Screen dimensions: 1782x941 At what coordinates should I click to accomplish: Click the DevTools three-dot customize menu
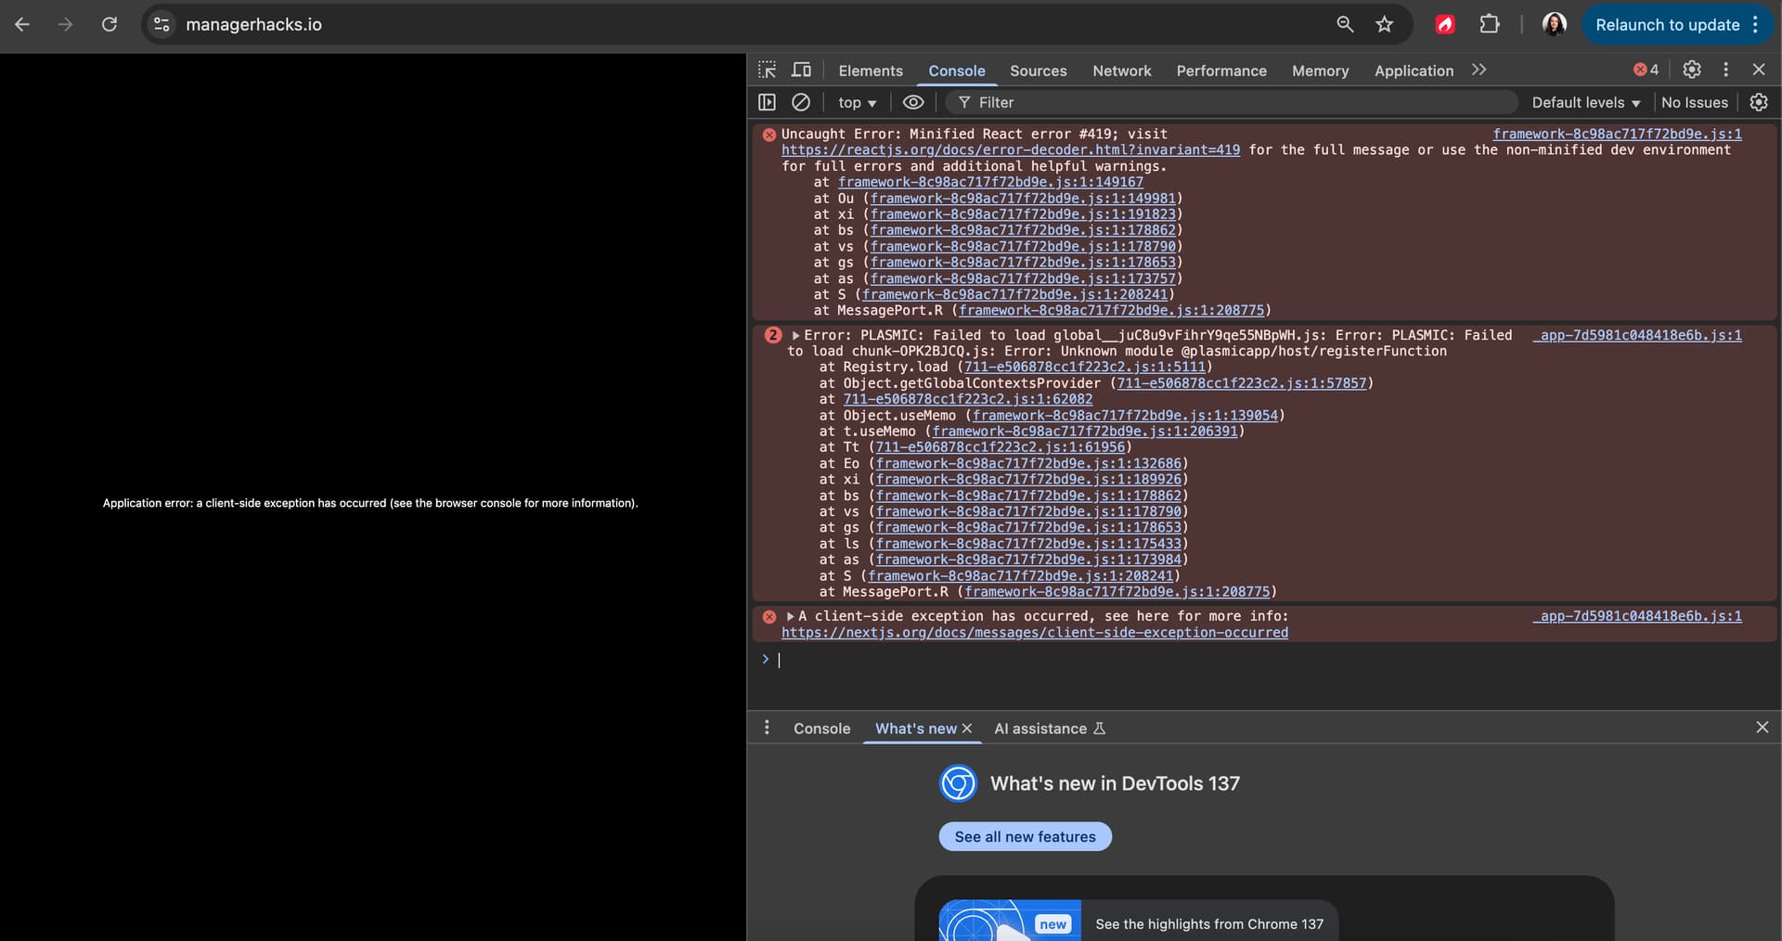coord(1725,70)
